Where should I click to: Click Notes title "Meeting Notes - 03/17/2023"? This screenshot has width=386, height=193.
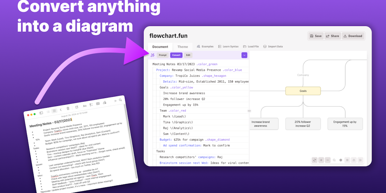click(x=51, y=123)
